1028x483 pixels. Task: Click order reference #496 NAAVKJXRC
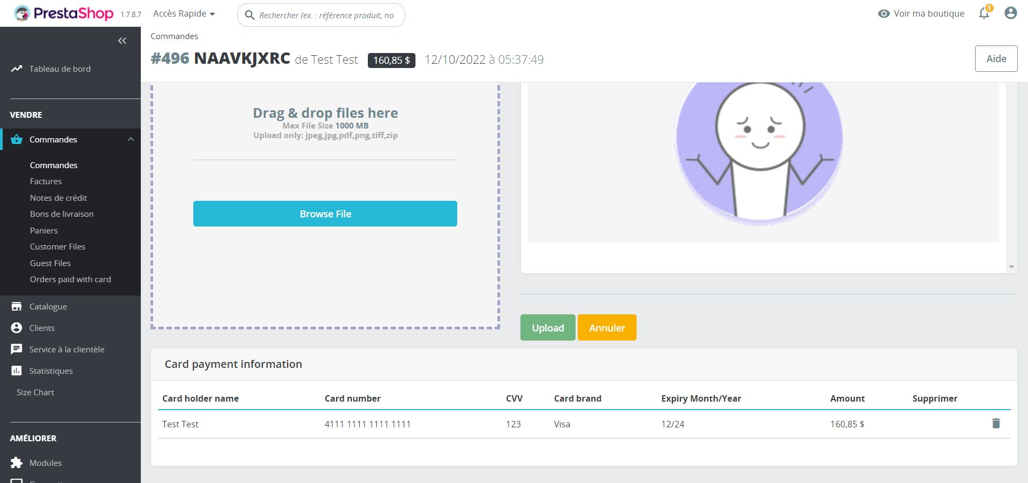click(220, 58)
